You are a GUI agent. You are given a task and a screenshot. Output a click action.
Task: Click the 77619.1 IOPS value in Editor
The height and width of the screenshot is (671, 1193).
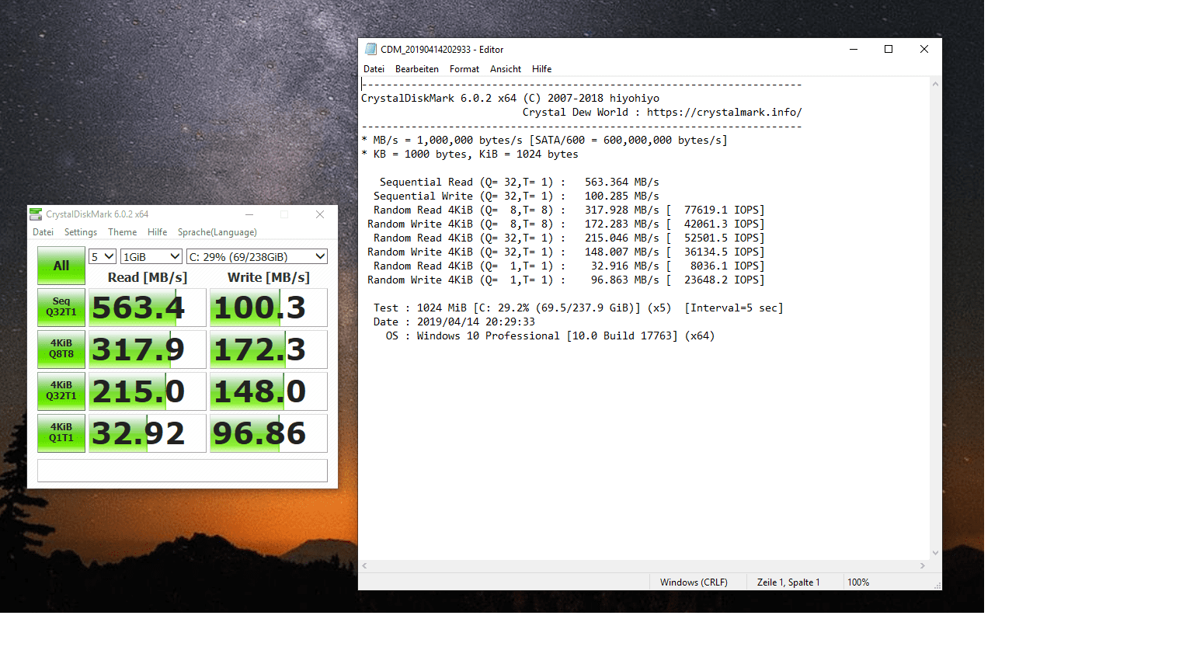[x=724, y=210]
